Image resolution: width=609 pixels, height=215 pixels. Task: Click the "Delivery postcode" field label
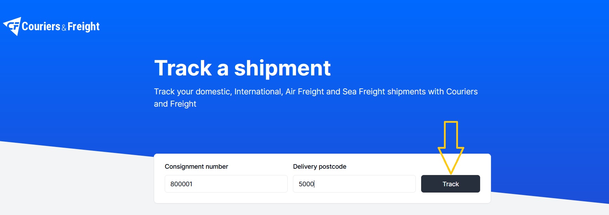[x=320, y=167]
